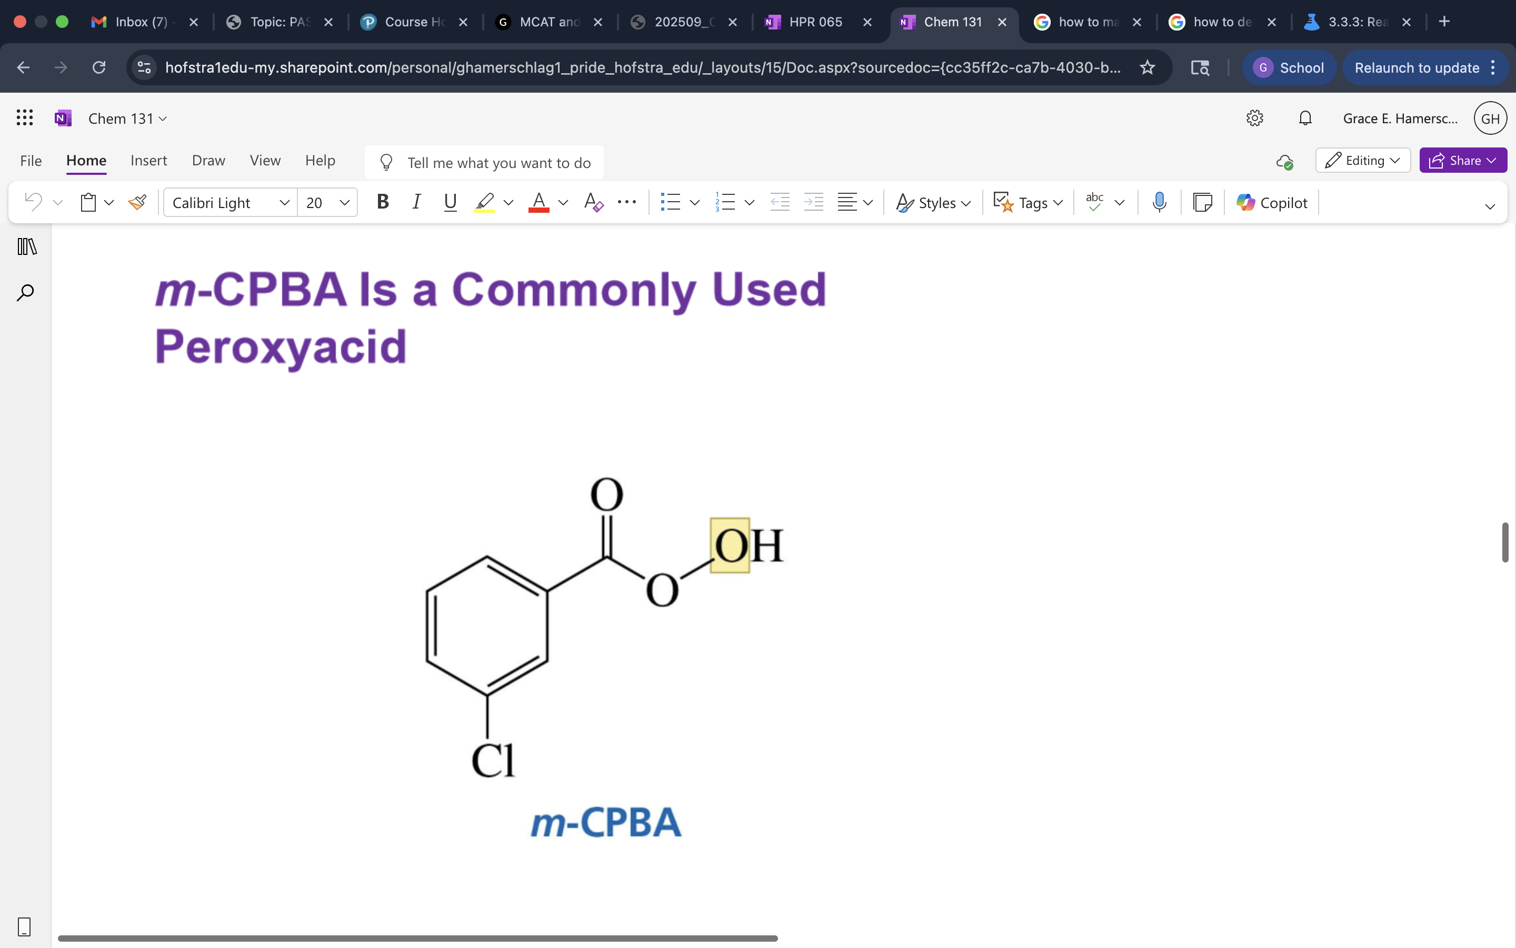Run spelling check with abc tool
The height and width of the screenshot is (948, 1516).
tap(1094, 201)
